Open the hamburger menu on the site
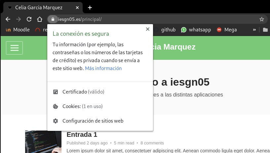The image size is (270, 153). click(14, 48)
